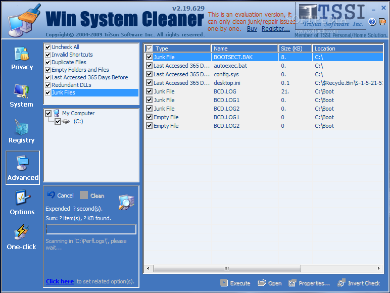
Task: Open the System section icon
Action: [x=21, y=91]
